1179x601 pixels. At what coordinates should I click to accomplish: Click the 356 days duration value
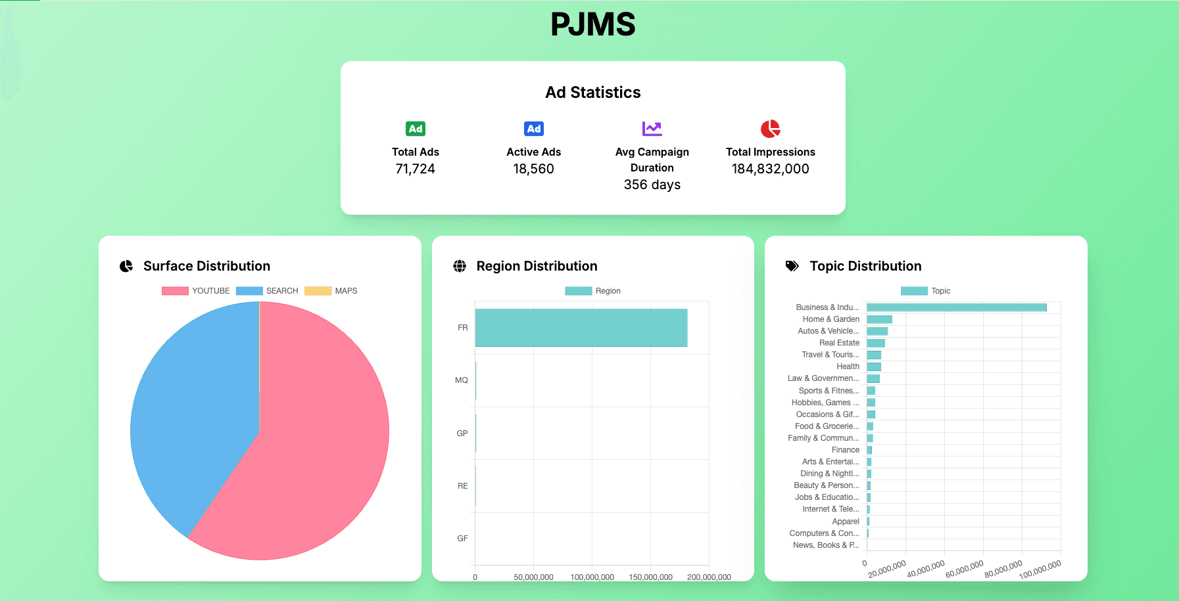tap(652, 185)
